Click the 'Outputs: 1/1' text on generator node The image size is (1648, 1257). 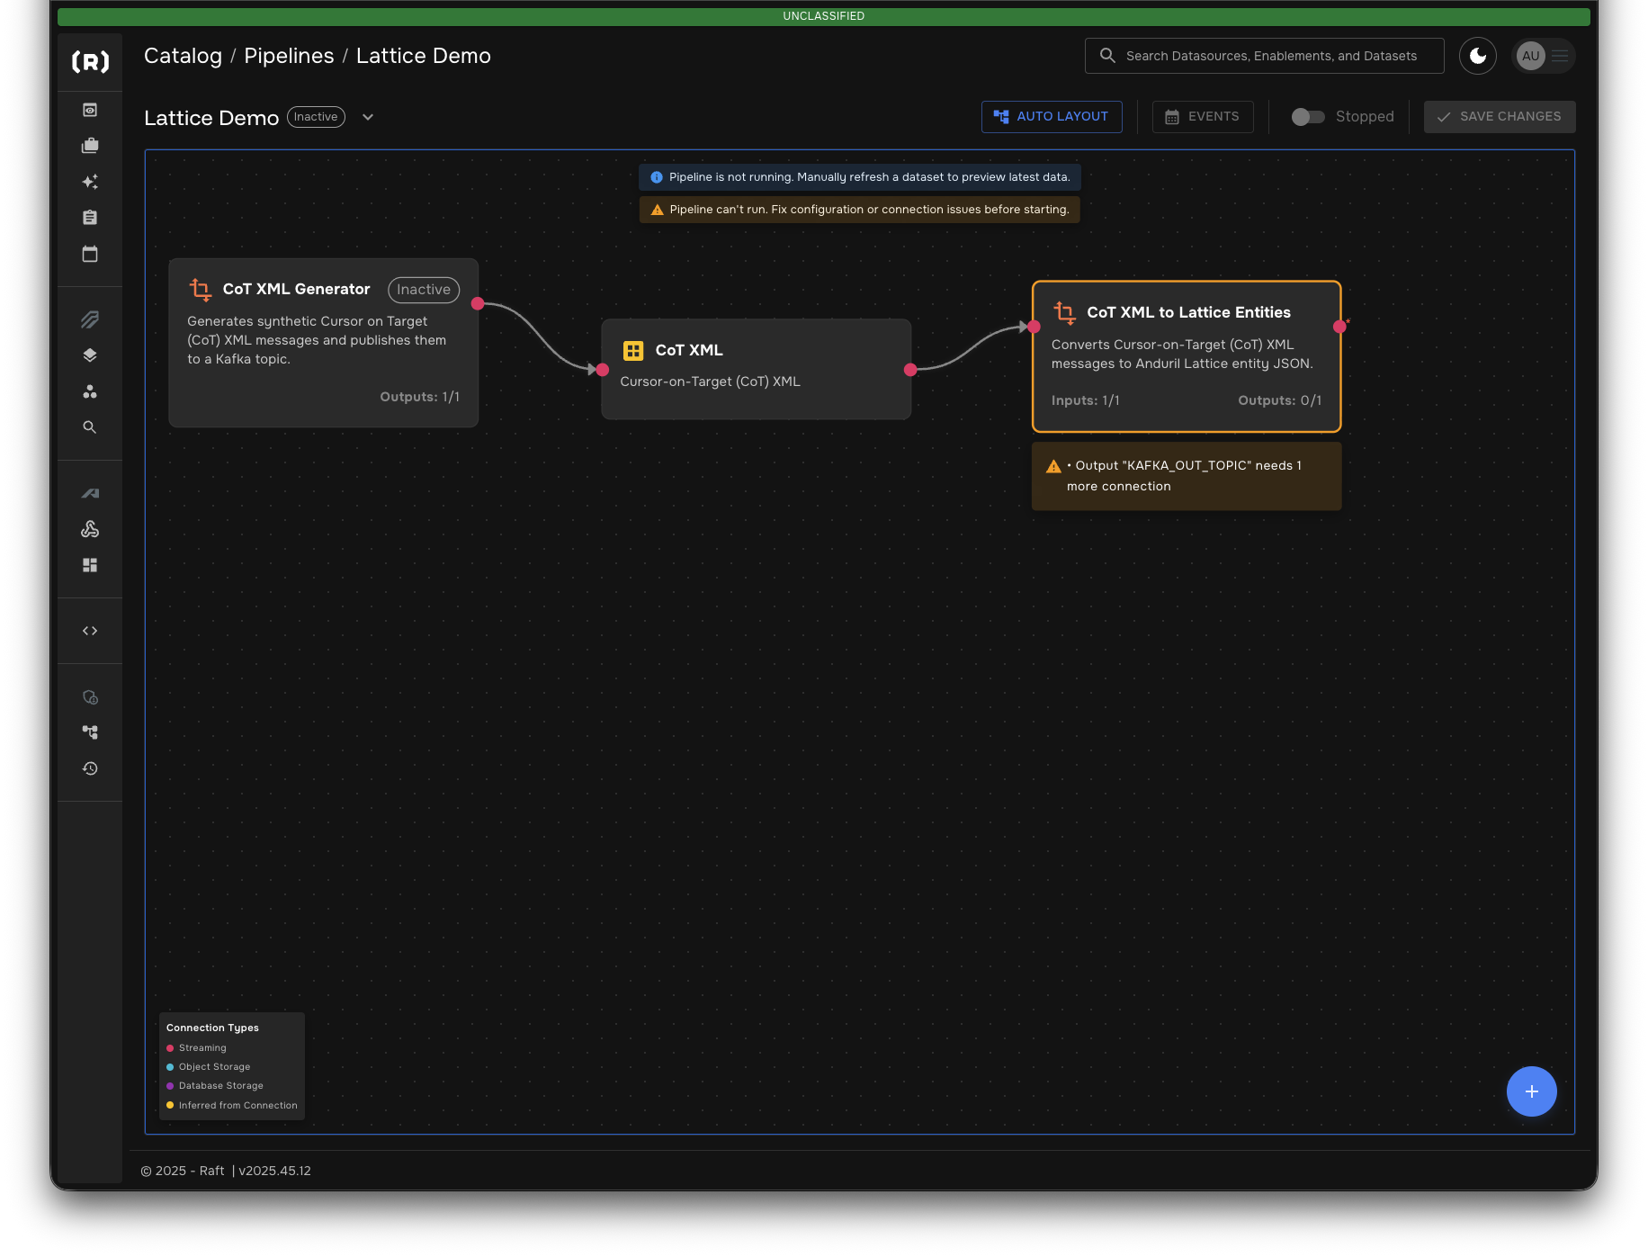pos(420,397)
